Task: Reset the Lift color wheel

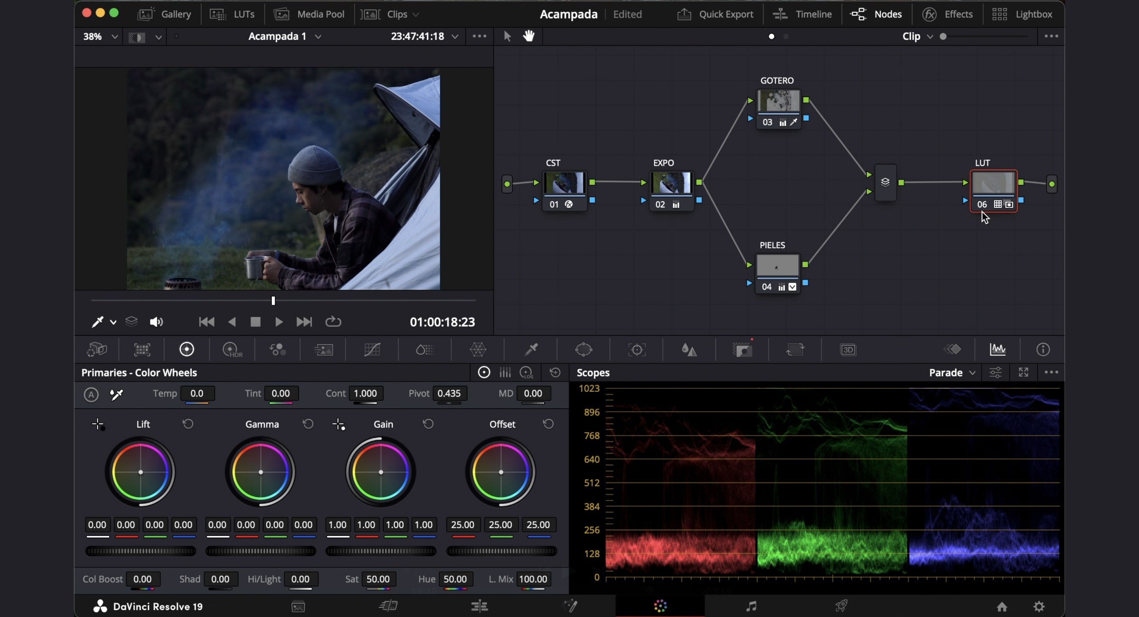Action: pos(188,424)
